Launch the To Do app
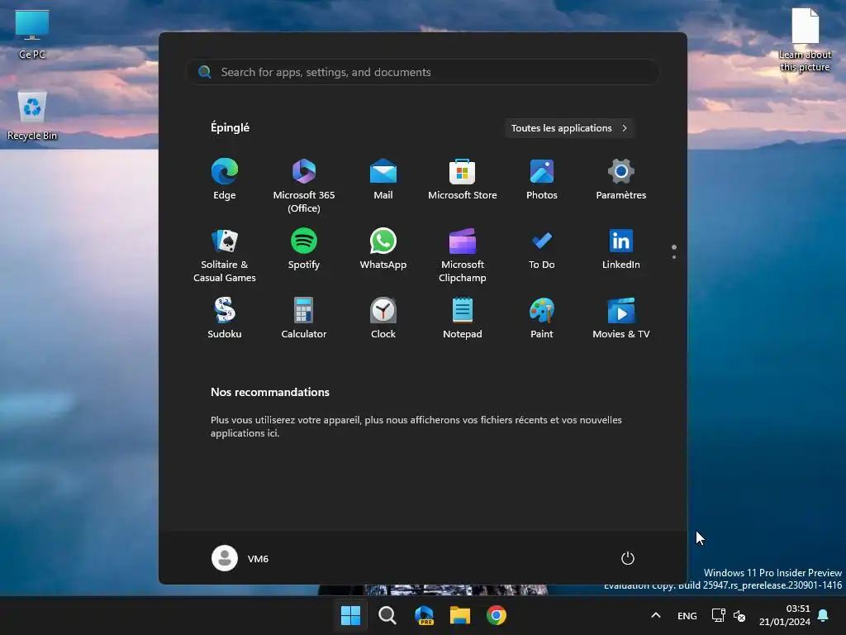846x635 pixels. [x=542, y=249]
